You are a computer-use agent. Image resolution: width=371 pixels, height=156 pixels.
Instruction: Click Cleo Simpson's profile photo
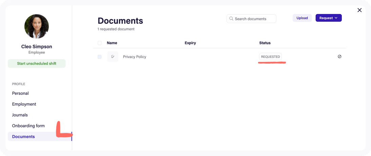pyautogui.click(x=37, y=26)
